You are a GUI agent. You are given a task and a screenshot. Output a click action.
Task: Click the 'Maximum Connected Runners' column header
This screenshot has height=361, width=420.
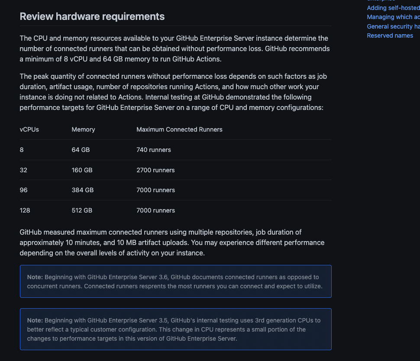point(179,129)
